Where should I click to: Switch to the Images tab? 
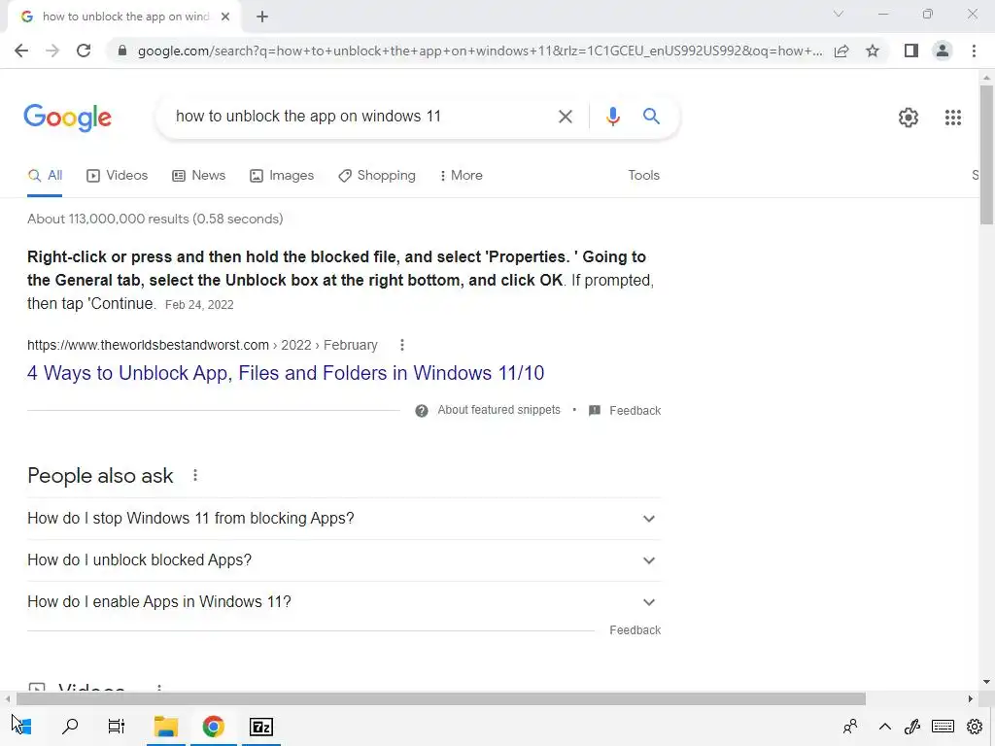(x=282, y=176)
